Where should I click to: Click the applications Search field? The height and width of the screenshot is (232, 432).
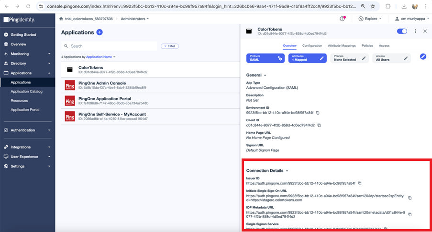[112, 46]
